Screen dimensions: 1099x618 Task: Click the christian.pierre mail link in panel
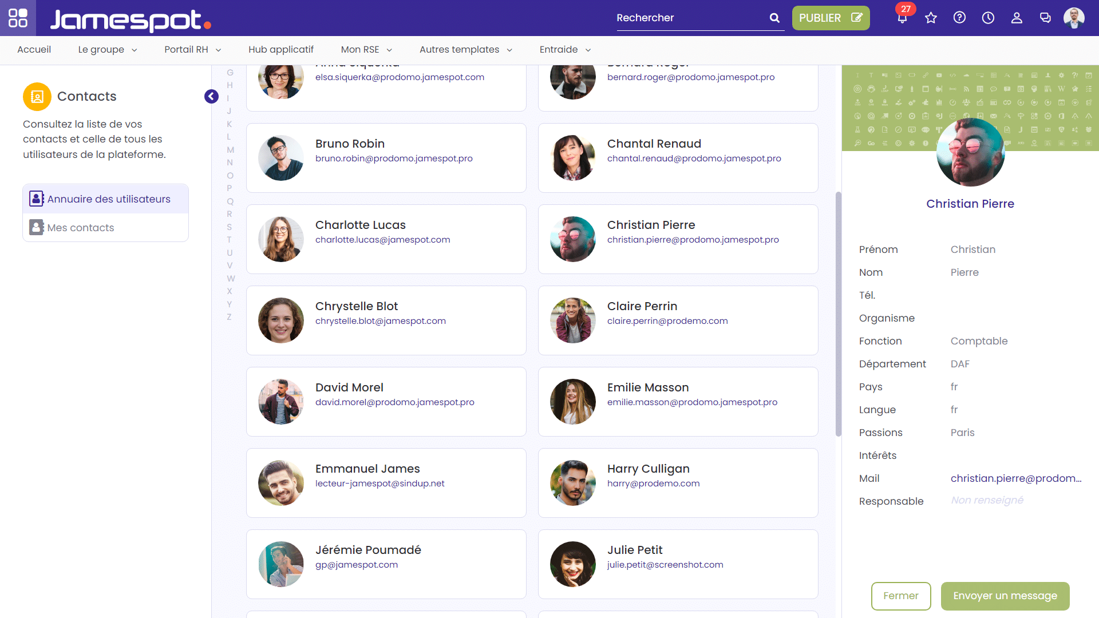point(1016,478)
